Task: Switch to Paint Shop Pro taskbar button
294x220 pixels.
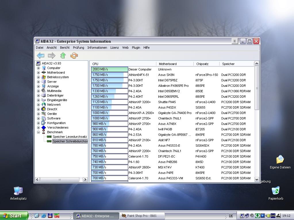Action: click(x=142, y=216)
